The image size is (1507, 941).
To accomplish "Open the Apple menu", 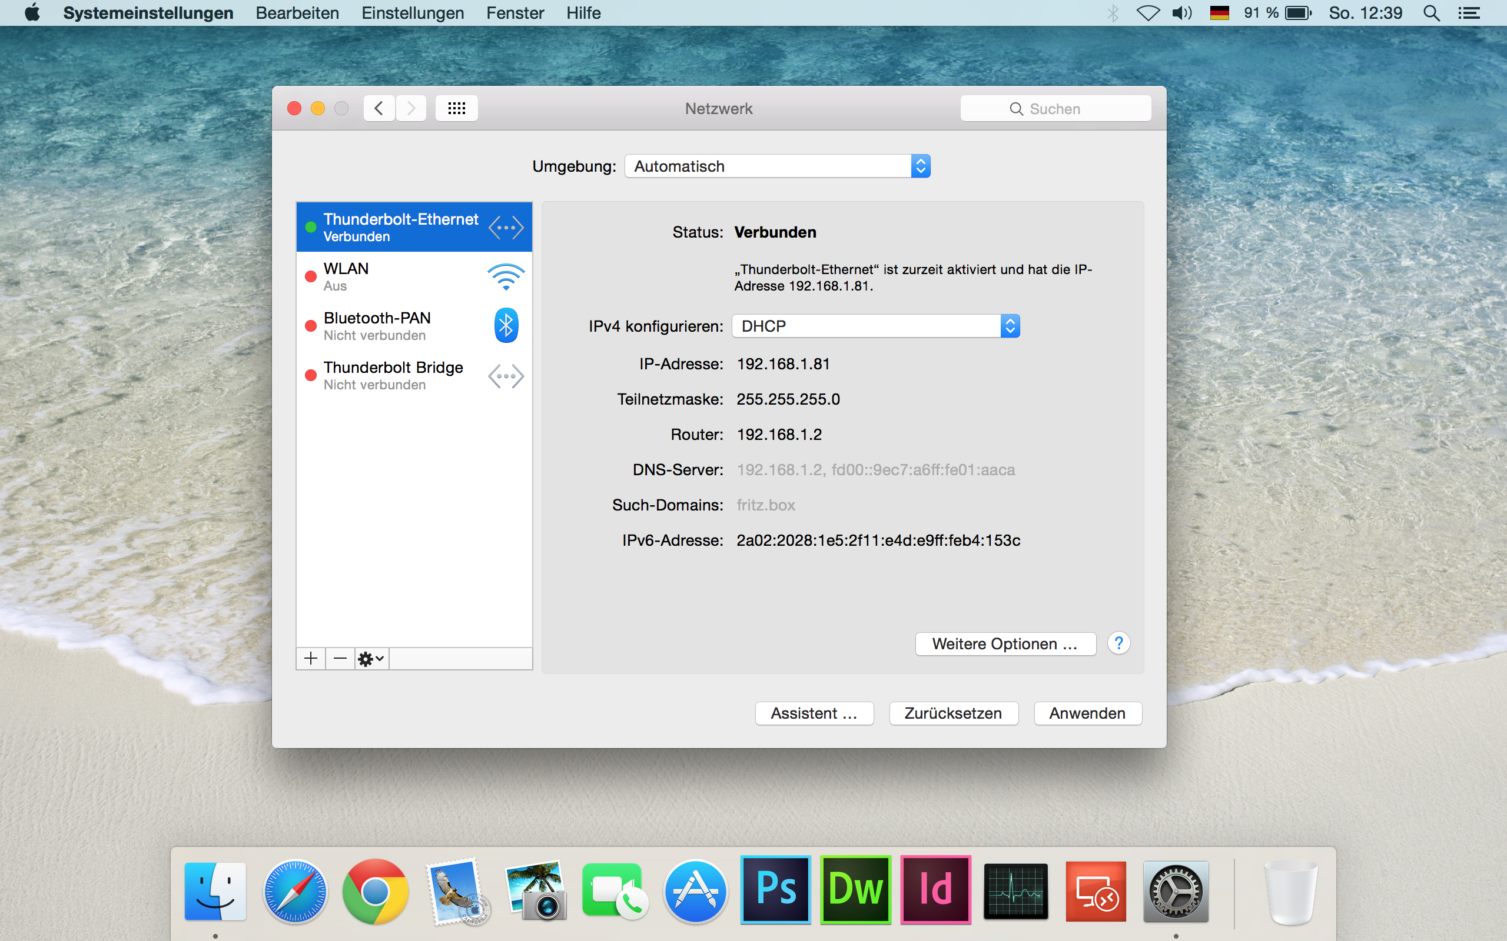I will pos(32,12).
